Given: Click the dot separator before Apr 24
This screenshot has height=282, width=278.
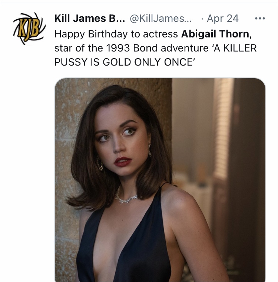Looking at the screenshot, I should [x=202, y=19].
